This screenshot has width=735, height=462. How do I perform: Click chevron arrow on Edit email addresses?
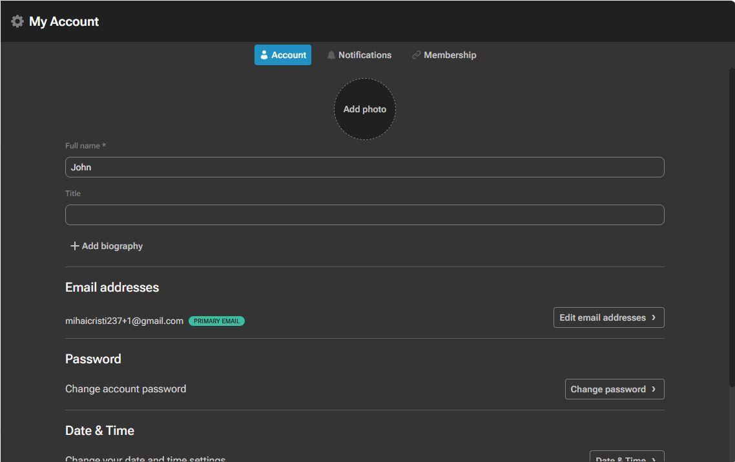[x=654, y=317]
